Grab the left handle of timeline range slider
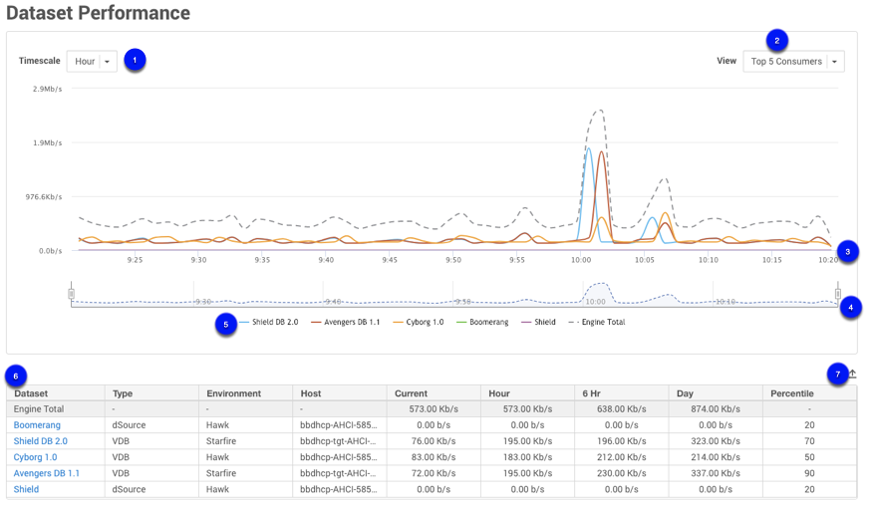The height and width of the screenshot is (510, 872). click(x=71, y=294)
